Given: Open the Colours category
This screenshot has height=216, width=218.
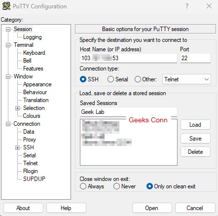Looking at the screenshot, I should click(x=32, y=116).
